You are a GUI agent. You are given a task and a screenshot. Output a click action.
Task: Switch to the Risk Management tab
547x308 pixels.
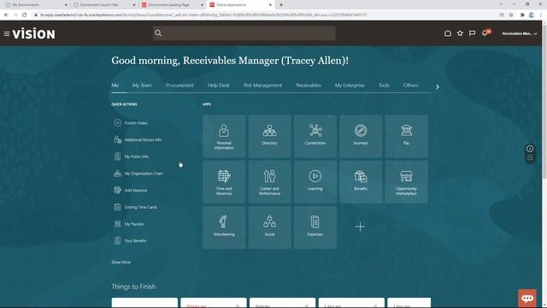point(262,86)
